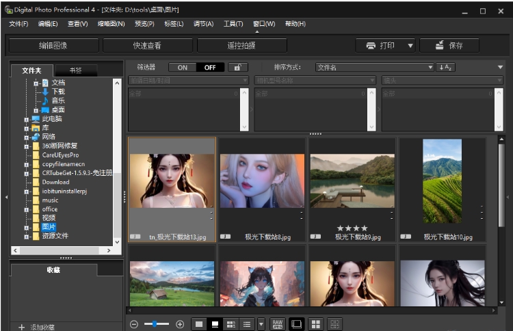Turn the filter ON
The width and height of the screenshot is (513, 331).
click(182, 68)
